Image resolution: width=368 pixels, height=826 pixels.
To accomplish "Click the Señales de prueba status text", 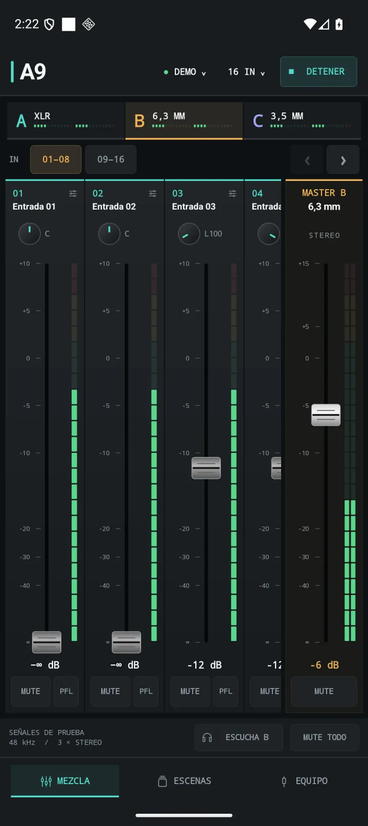I will (x=47, y=732).
